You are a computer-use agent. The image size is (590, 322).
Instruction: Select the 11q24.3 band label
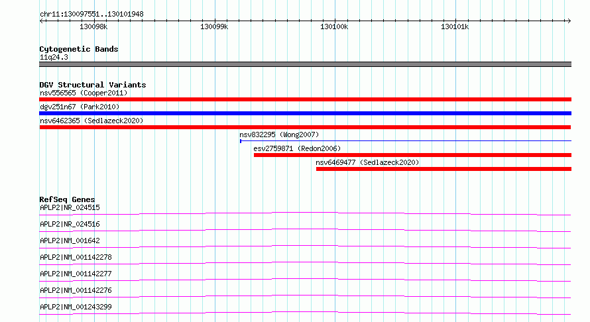pyautogui.click(x=54, y=57)
